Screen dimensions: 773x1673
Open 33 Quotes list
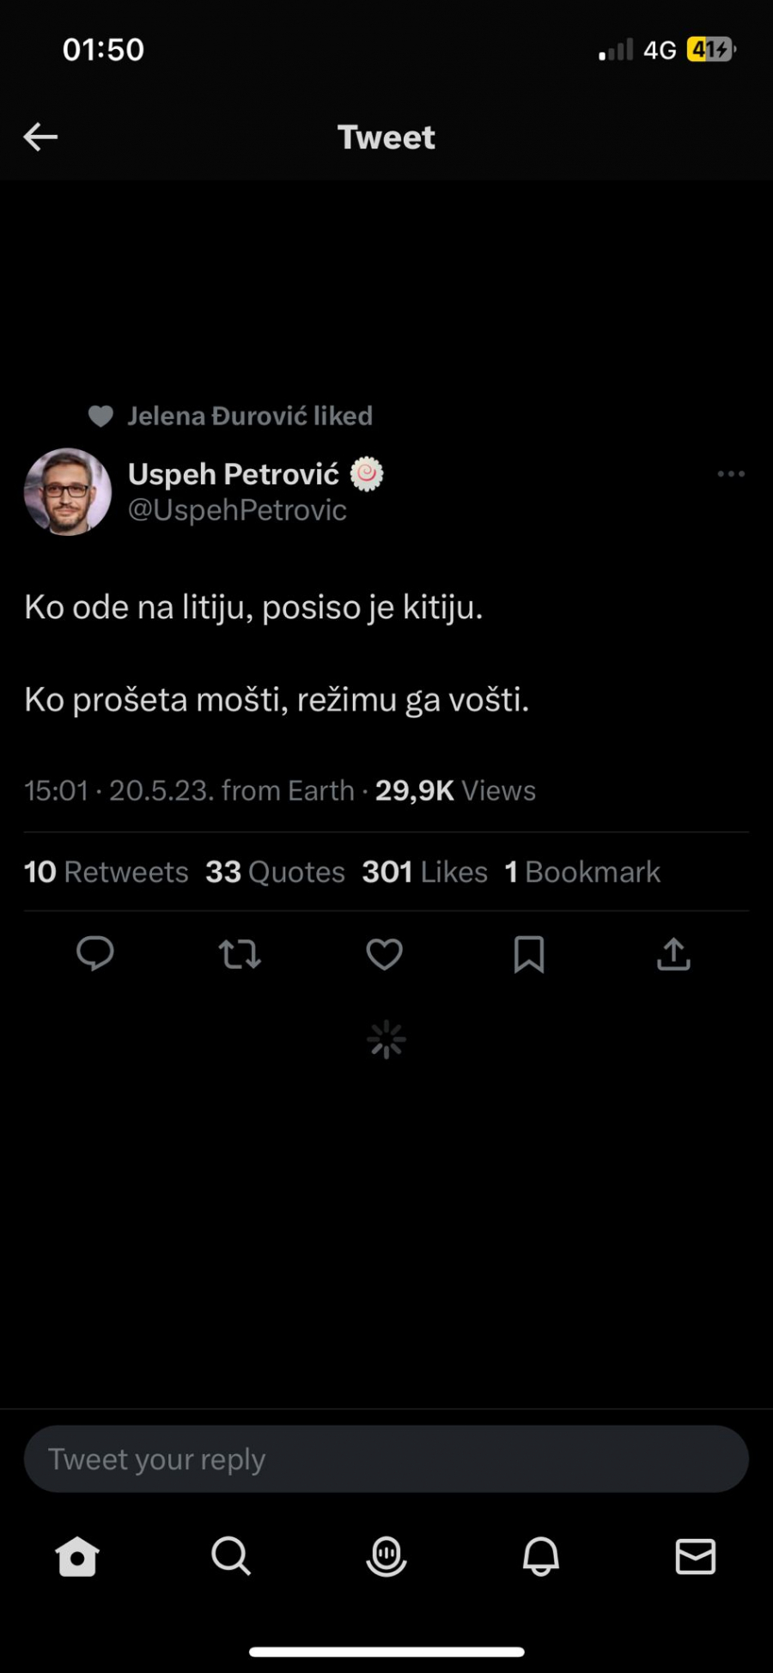274,871
